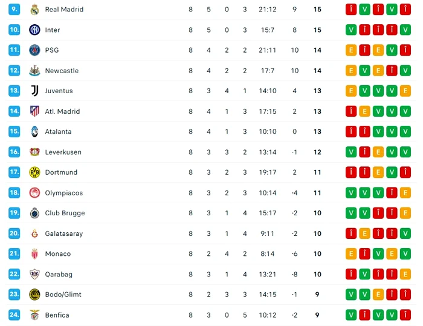Click the orange draw badge in Olympiacos' form

[x=405, y=193]
